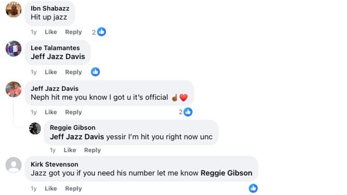Reply to Reggie Gibson's comment
Viewport: 347px width, 195px height.
click(x=92, y=150)
